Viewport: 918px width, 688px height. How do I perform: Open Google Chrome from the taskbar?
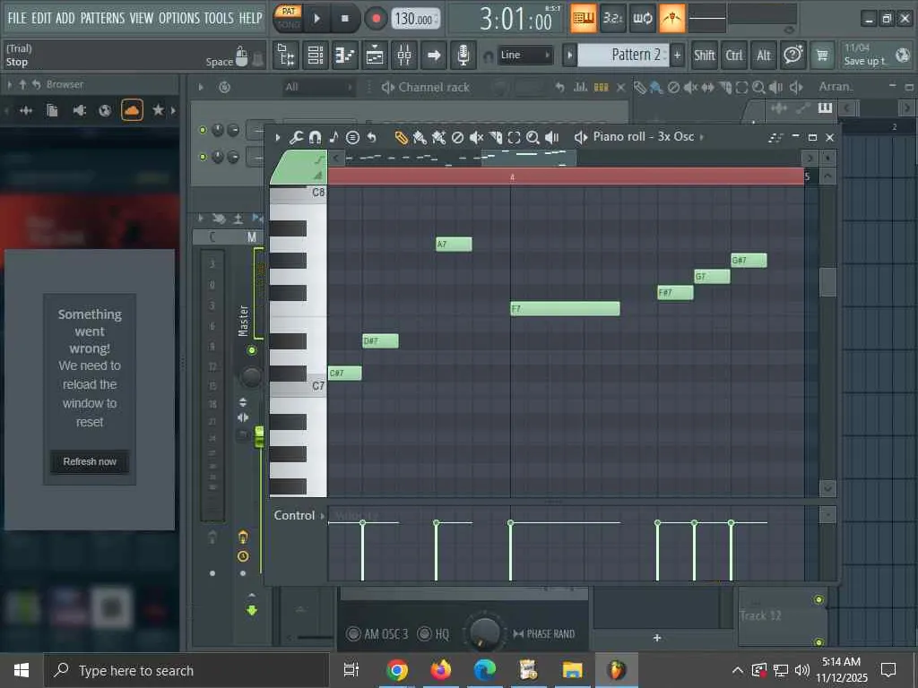397,670
